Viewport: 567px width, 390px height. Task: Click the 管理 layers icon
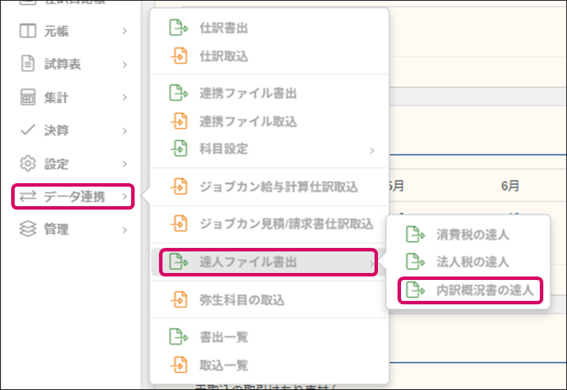pos(28,229)
